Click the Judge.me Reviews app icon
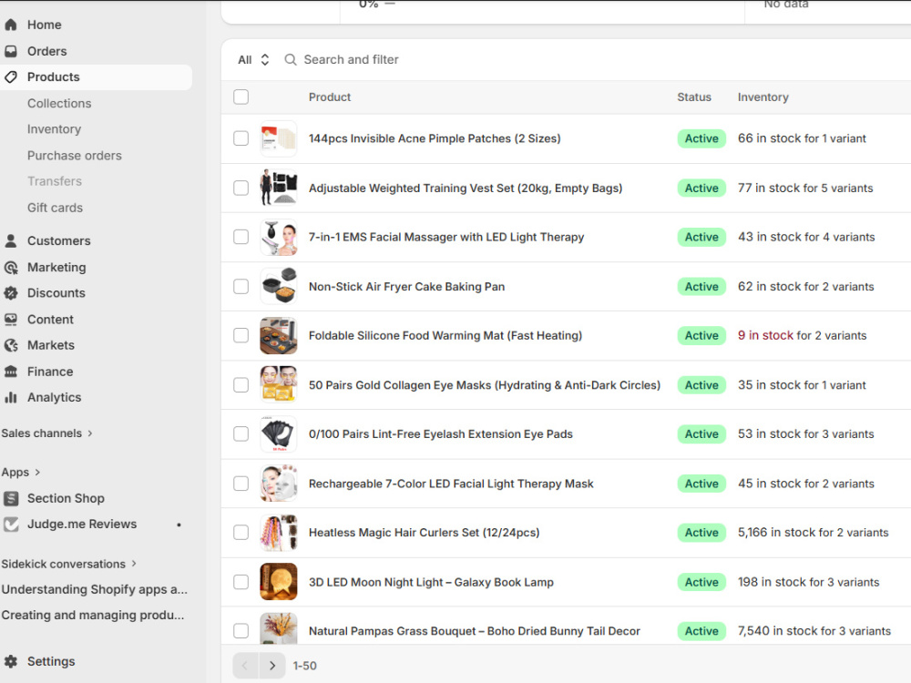The image size is (911, 683). click(x=11, y=525)
